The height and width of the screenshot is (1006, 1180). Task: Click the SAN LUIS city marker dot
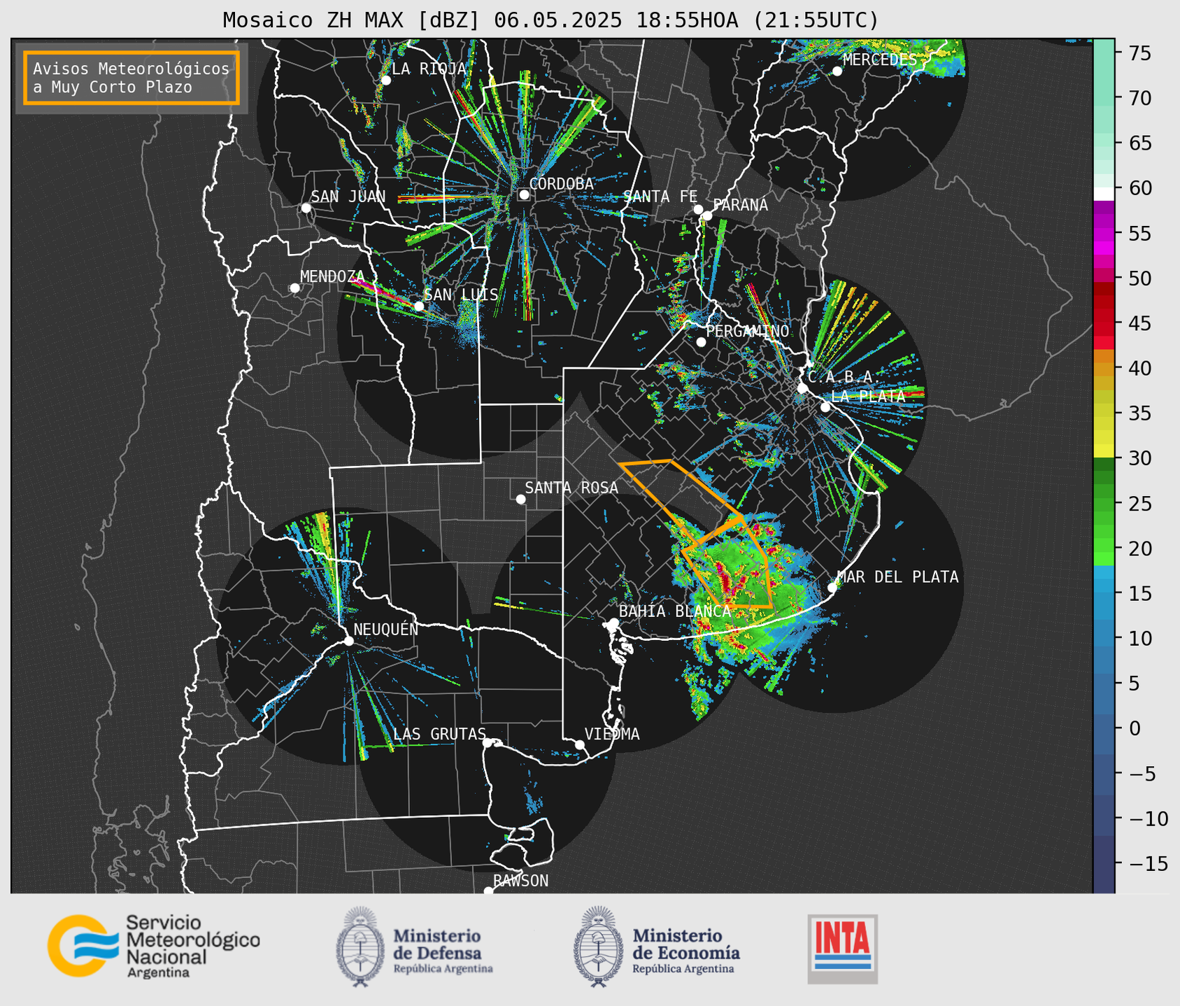[419, 306]
